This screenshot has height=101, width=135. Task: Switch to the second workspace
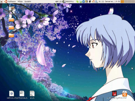coord(126,2)
